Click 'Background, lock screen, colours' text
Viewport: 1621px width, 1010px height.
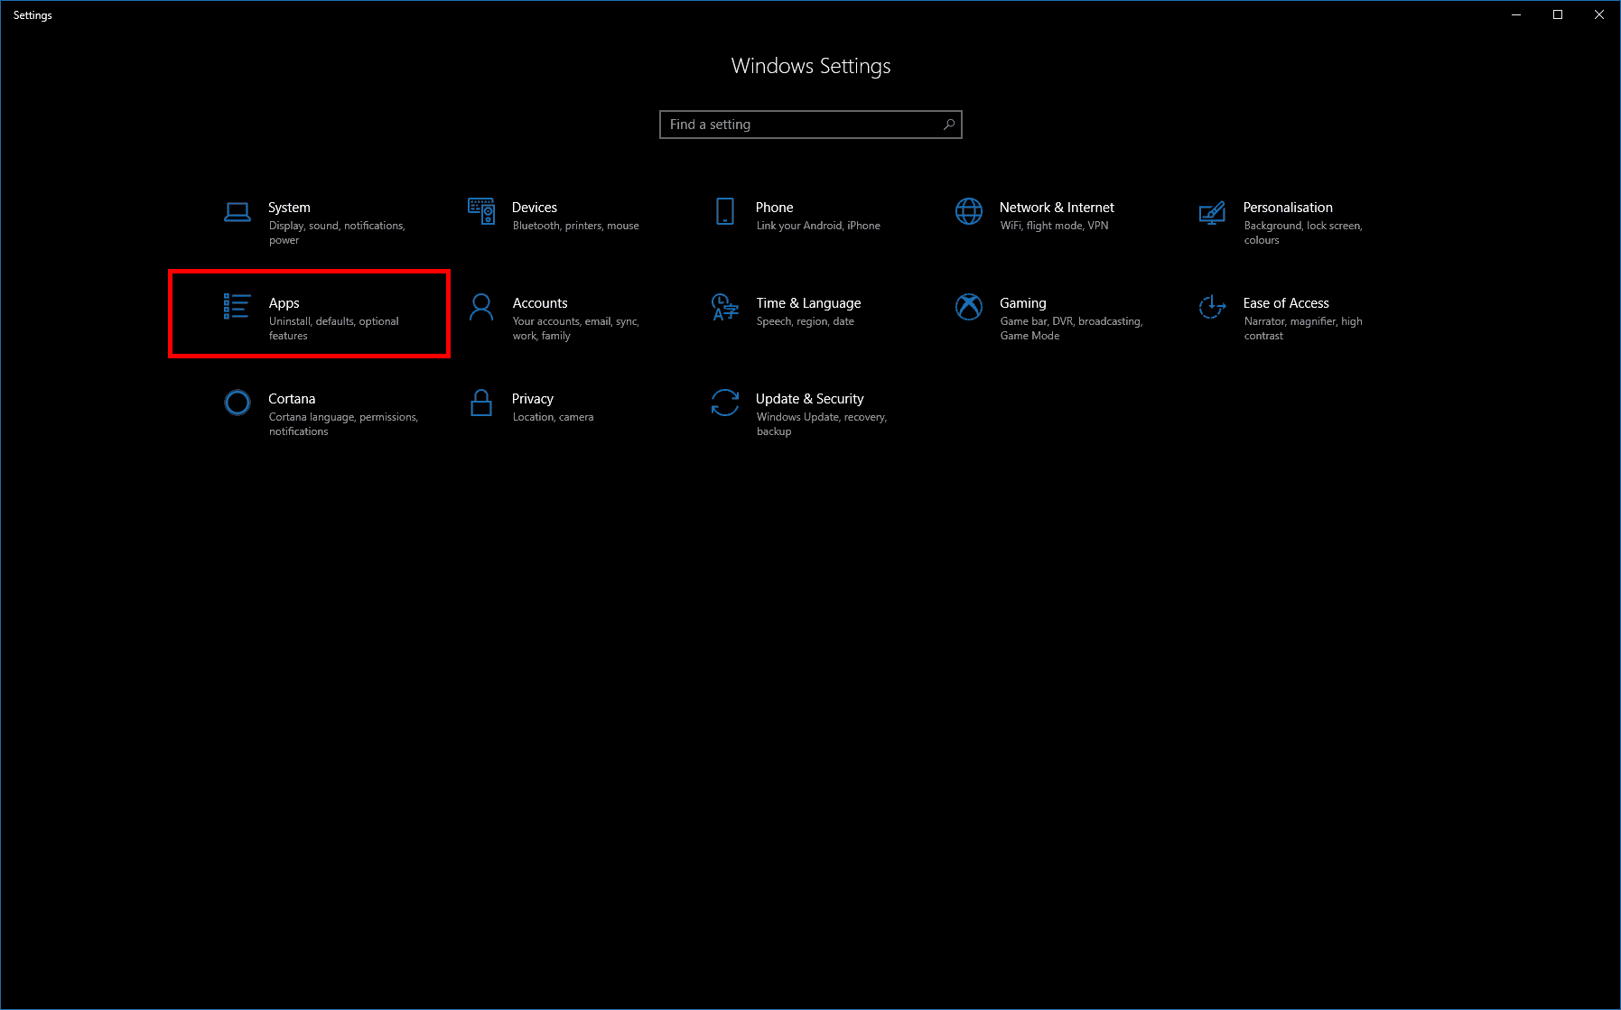point(1303,233)
